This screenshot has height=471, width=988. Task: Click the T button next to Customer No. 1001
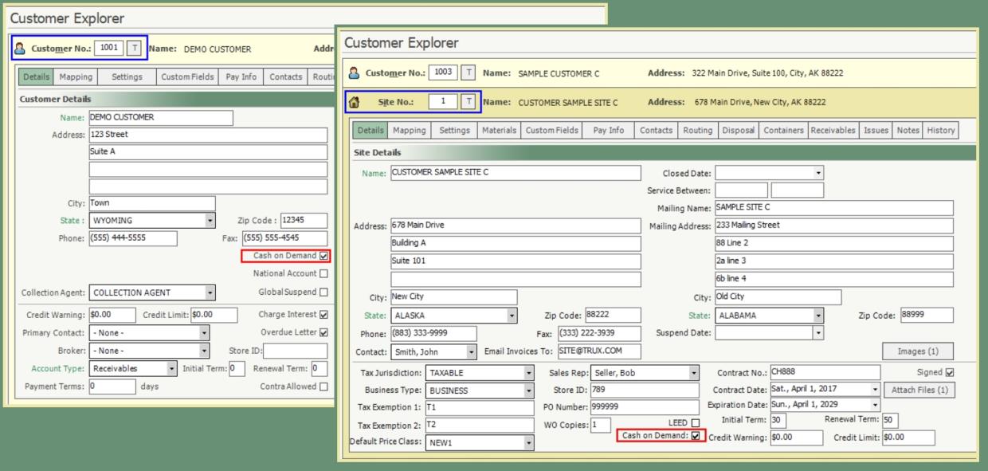135,49
